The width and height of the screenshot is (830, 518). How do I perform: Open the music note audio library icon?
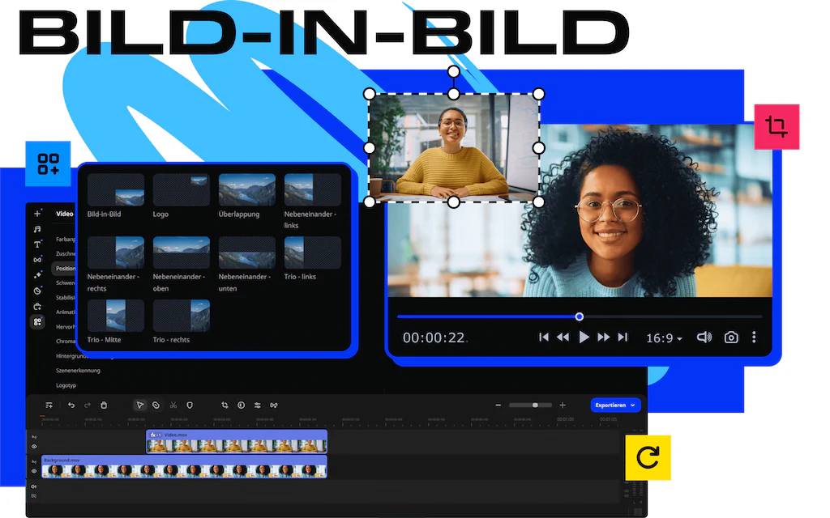click(x=37, y=229)
